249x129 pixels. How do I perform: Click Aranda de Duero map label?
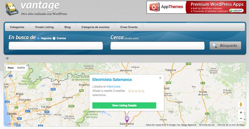pyautogui.click(x=203, y=93)
